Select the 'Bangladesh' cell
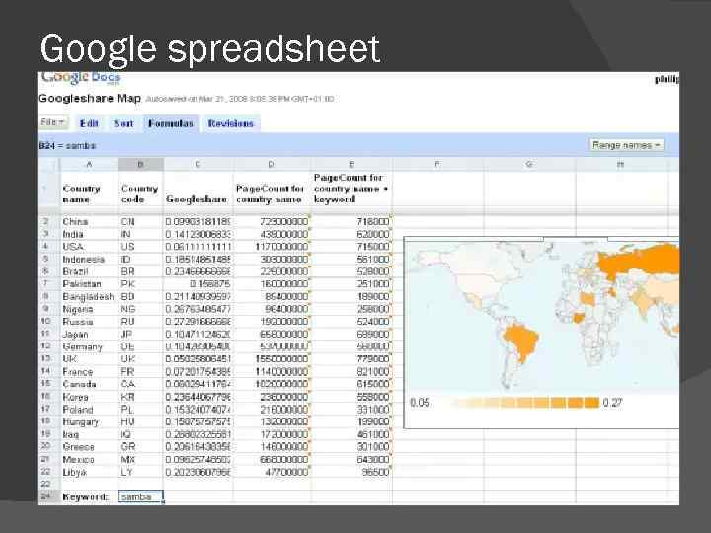The height and width of the screenshot is (533, 711). coord(89,296)
